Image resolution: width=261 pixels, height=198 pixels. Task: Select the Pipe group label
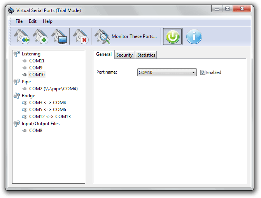26,82
